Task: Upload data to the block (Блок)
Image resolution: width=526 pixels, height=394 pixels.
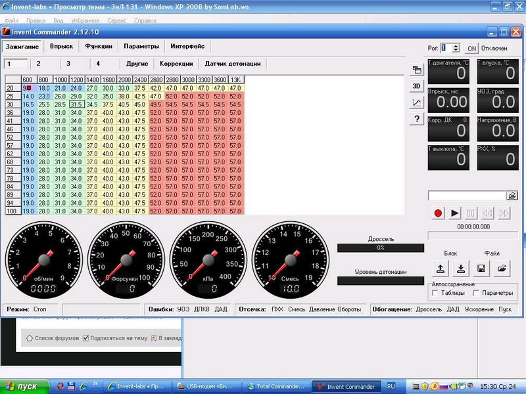Action: 440,269
